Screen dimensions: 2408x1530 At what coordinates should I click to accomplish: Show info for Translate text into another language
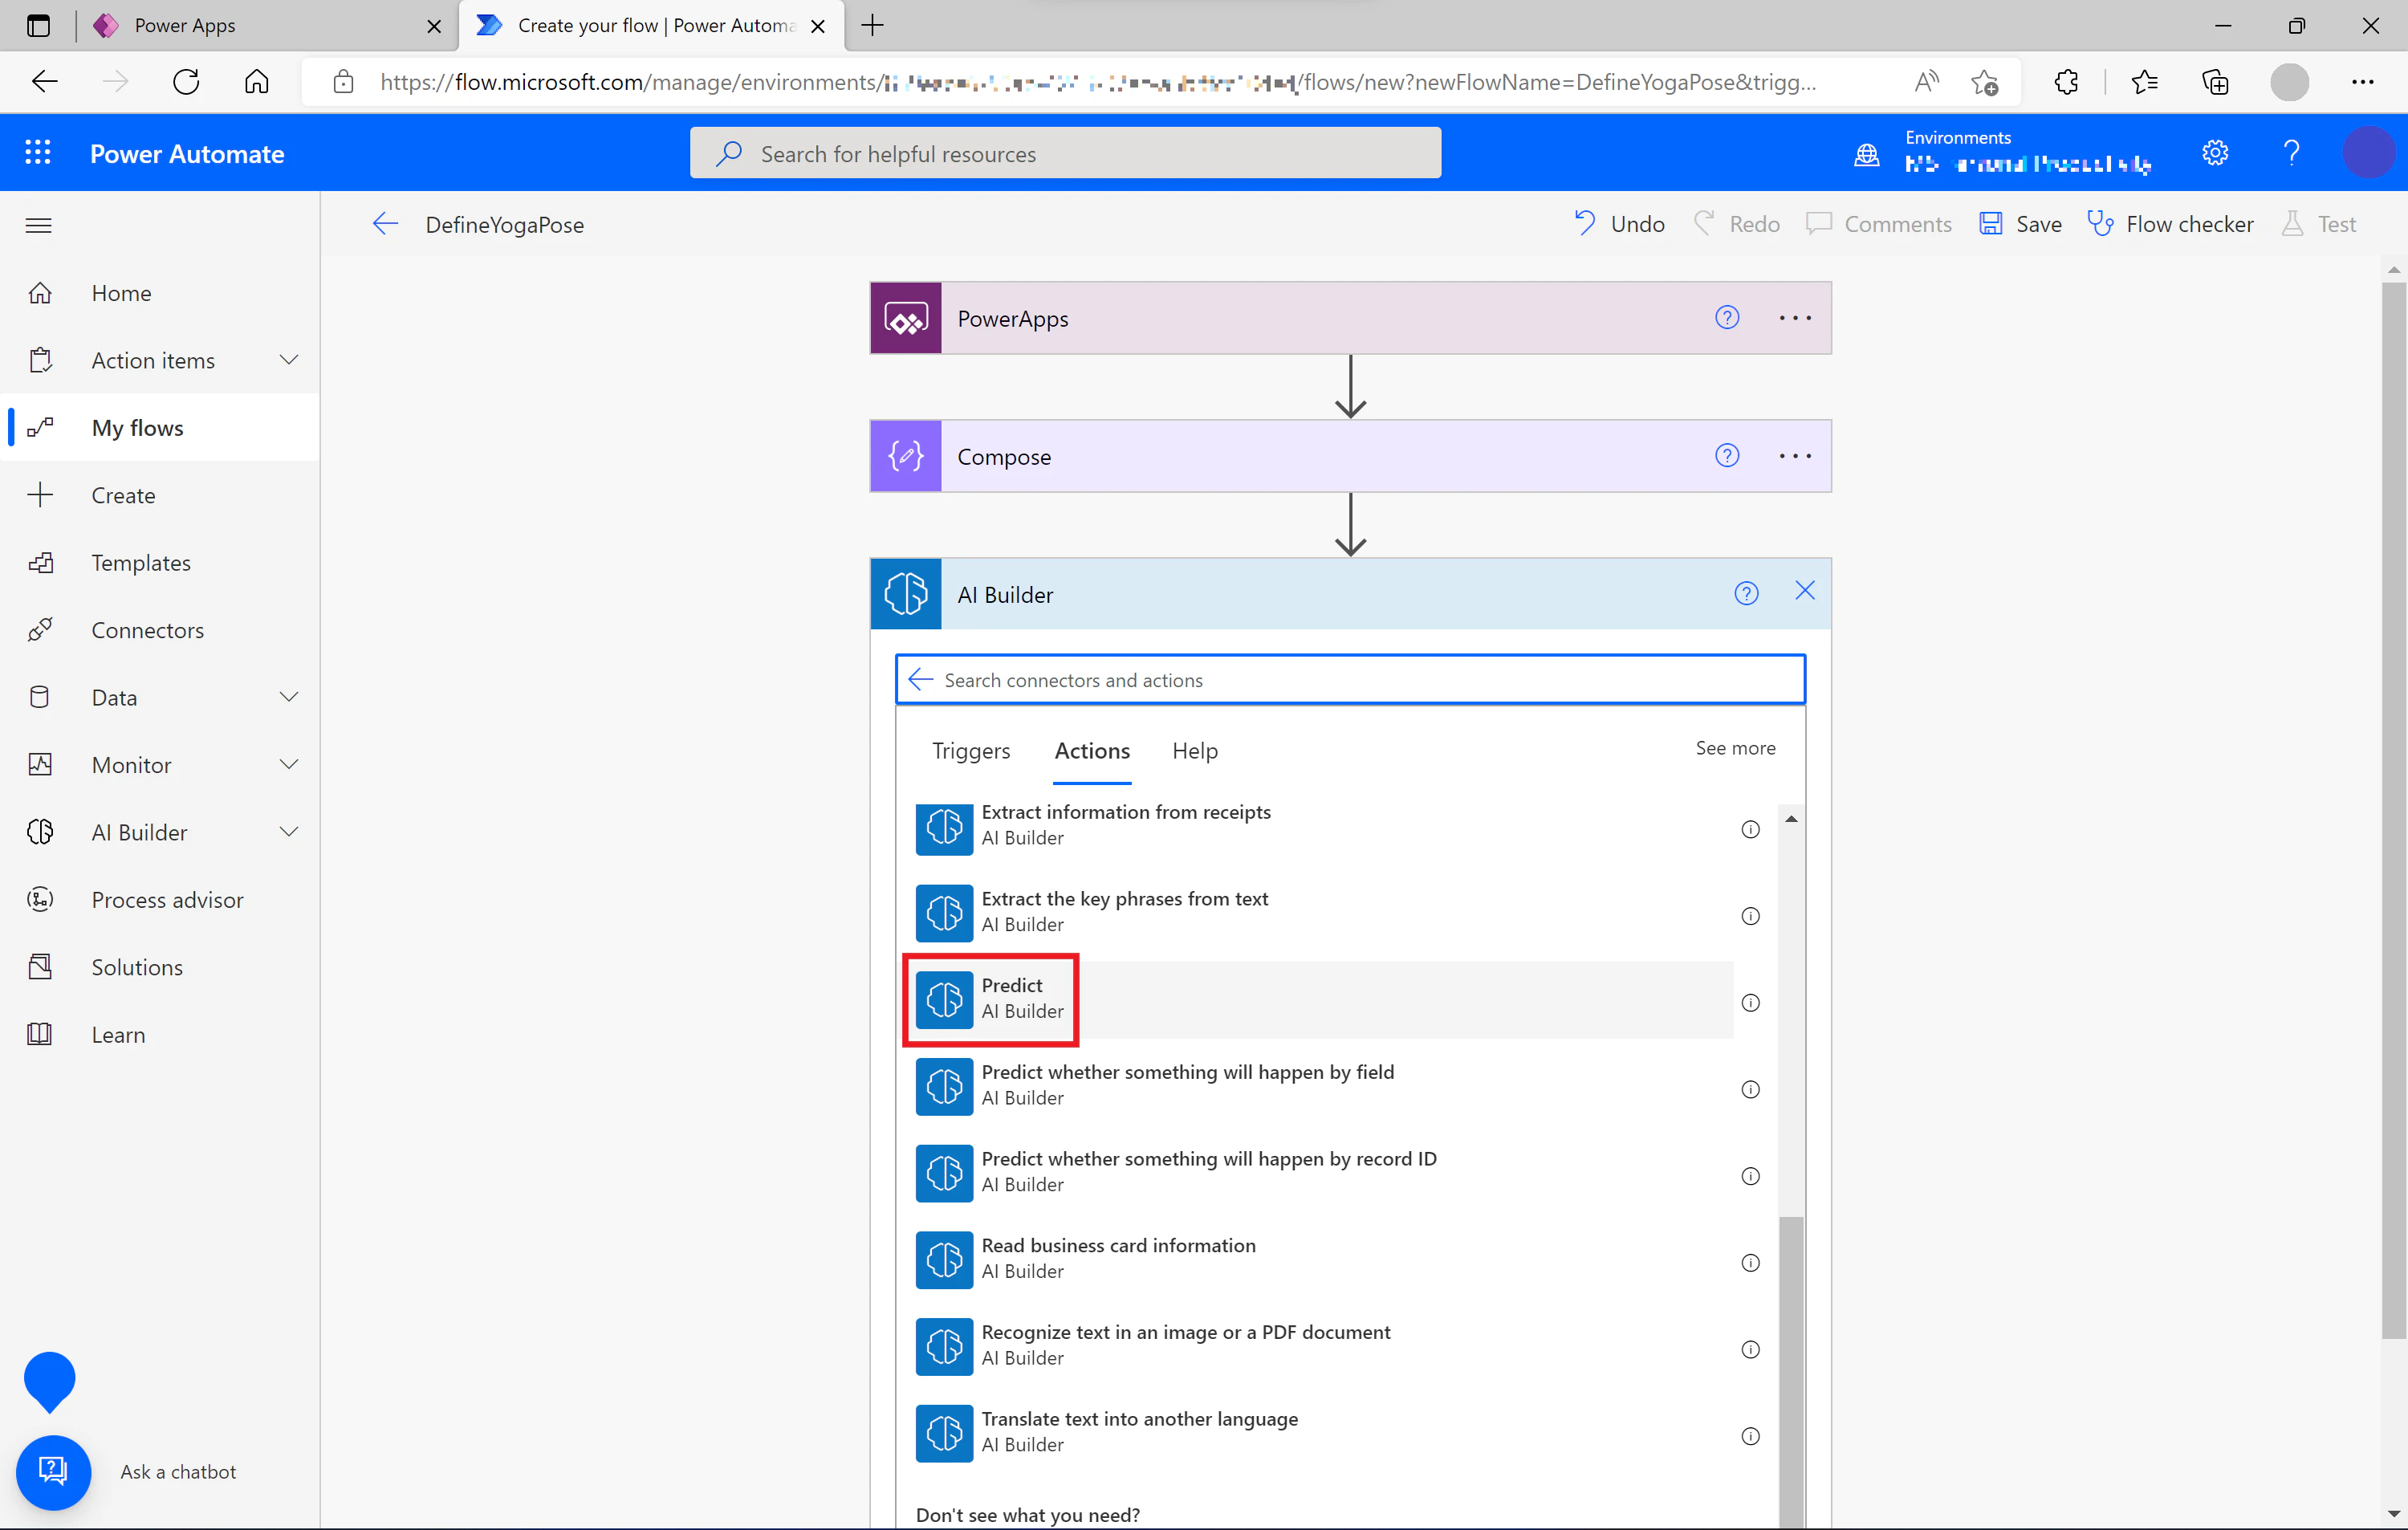coord(1751,1436)
